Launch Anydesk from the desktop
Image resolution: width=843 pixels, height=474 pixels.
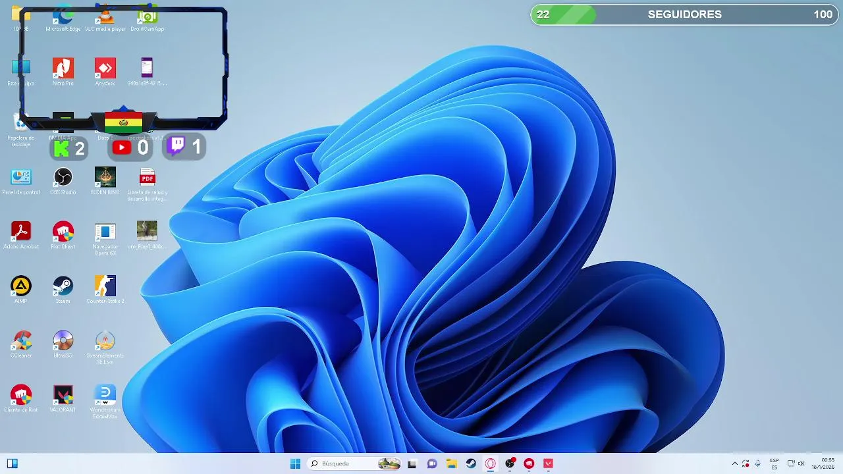coord(105,72)
